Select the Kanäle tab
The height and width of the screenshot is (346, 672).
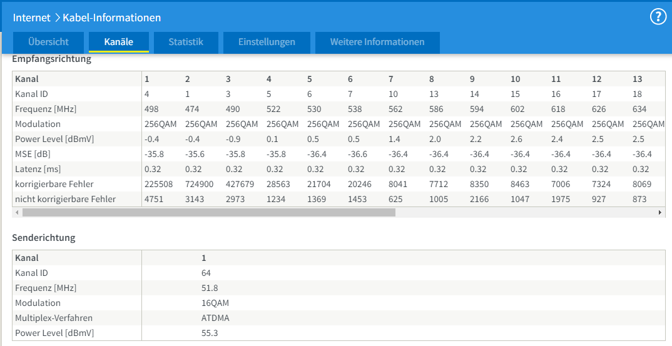119,43
